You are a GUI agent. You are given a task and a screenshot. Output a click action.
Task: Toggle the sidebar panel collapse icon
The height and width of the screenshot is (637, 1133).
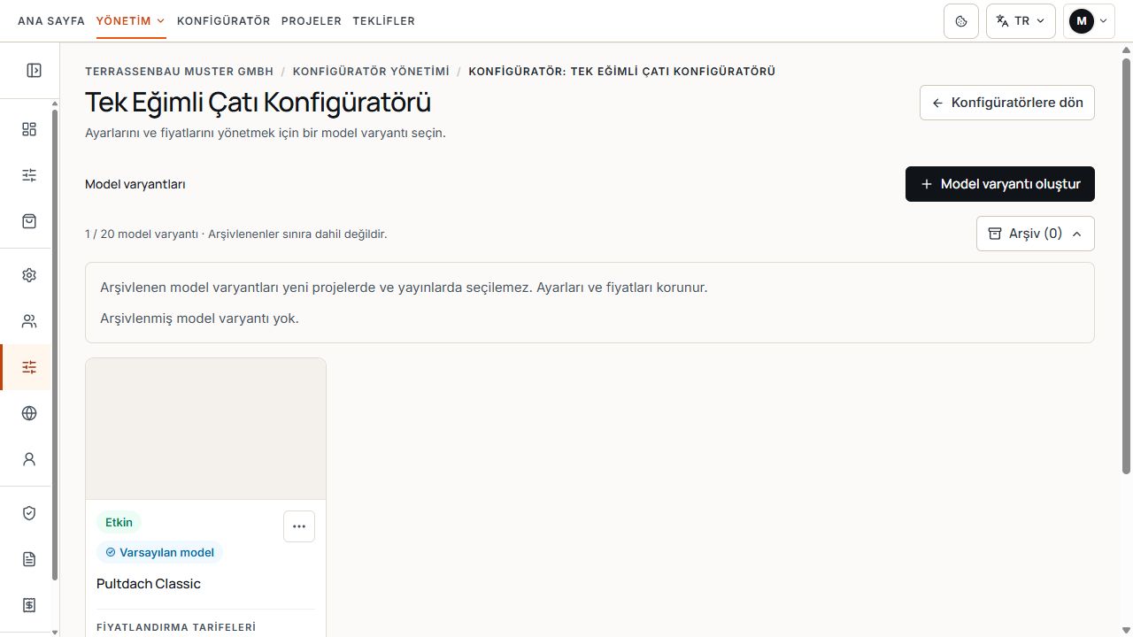click(34, 70)
